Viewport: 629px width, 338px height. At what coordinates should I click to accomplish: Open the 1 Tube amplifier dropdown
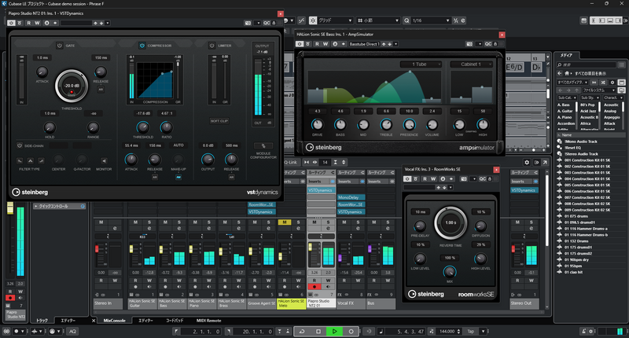(x=421, y=64)
